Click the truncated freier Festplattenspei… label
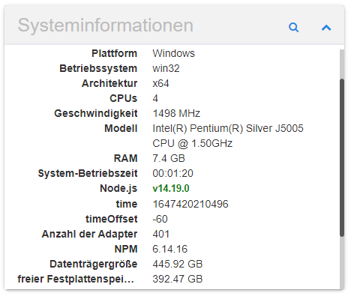Screen dimensions: 351x296 [x=76, y=279]
